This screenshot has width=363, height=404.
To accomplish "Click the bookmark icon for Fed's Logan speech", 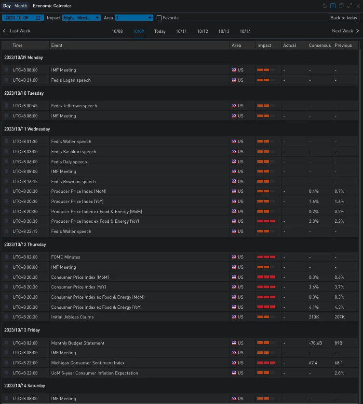I will pos(6,80).
